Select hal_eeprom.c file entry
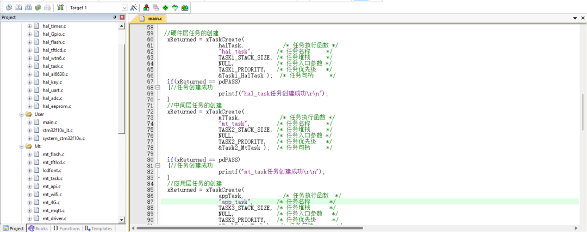 point(57,106)
